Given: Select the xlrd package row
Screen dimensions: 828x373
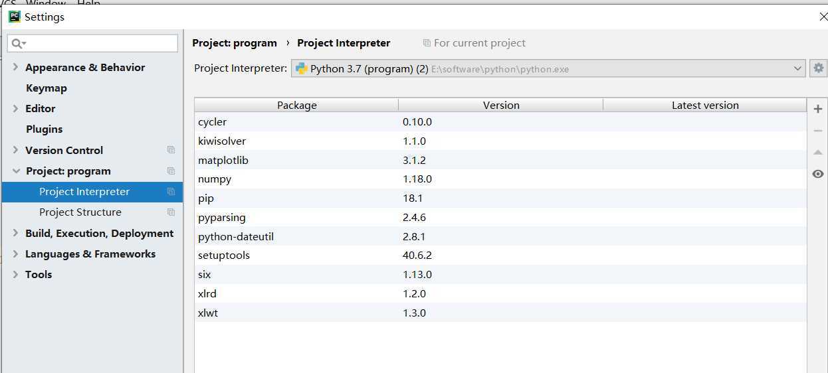Looking at the screenshot, I should pos(500,294).
